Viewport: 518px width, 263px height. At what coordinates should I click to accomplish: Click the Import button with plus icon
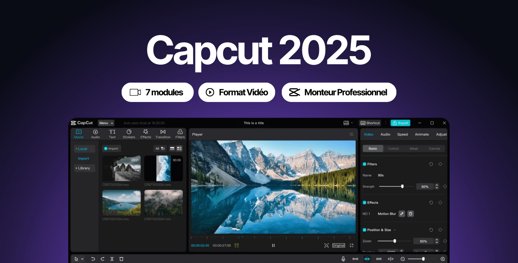click(111, 149)
